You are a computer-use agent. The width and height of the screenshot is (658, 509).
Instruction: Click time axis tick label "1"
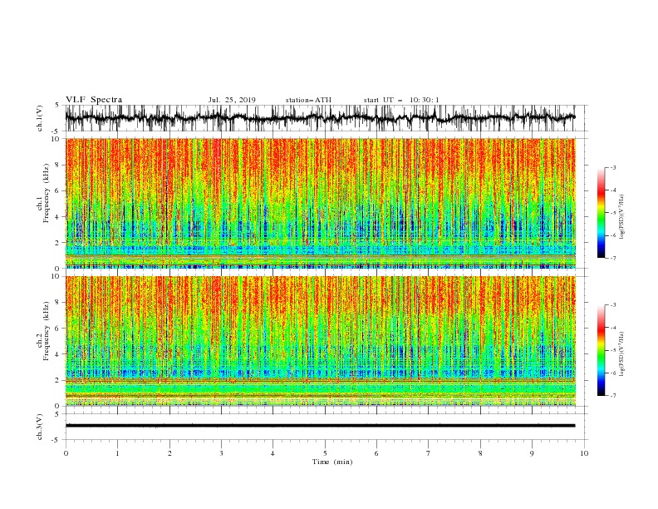[117, 453]
